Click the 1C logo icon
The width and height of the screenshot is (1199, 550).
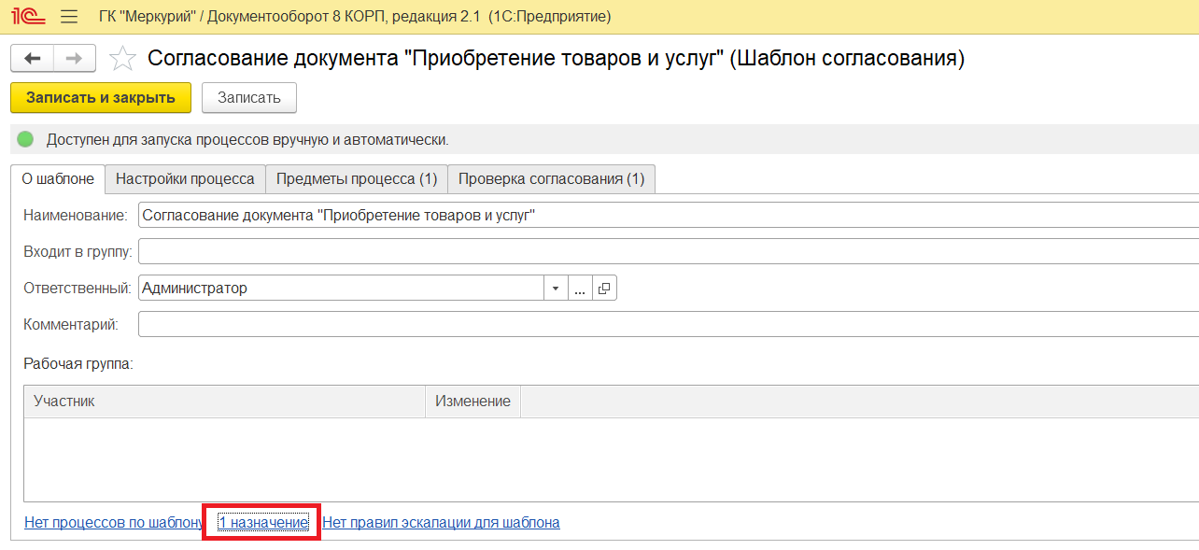[x=28, y=17]
